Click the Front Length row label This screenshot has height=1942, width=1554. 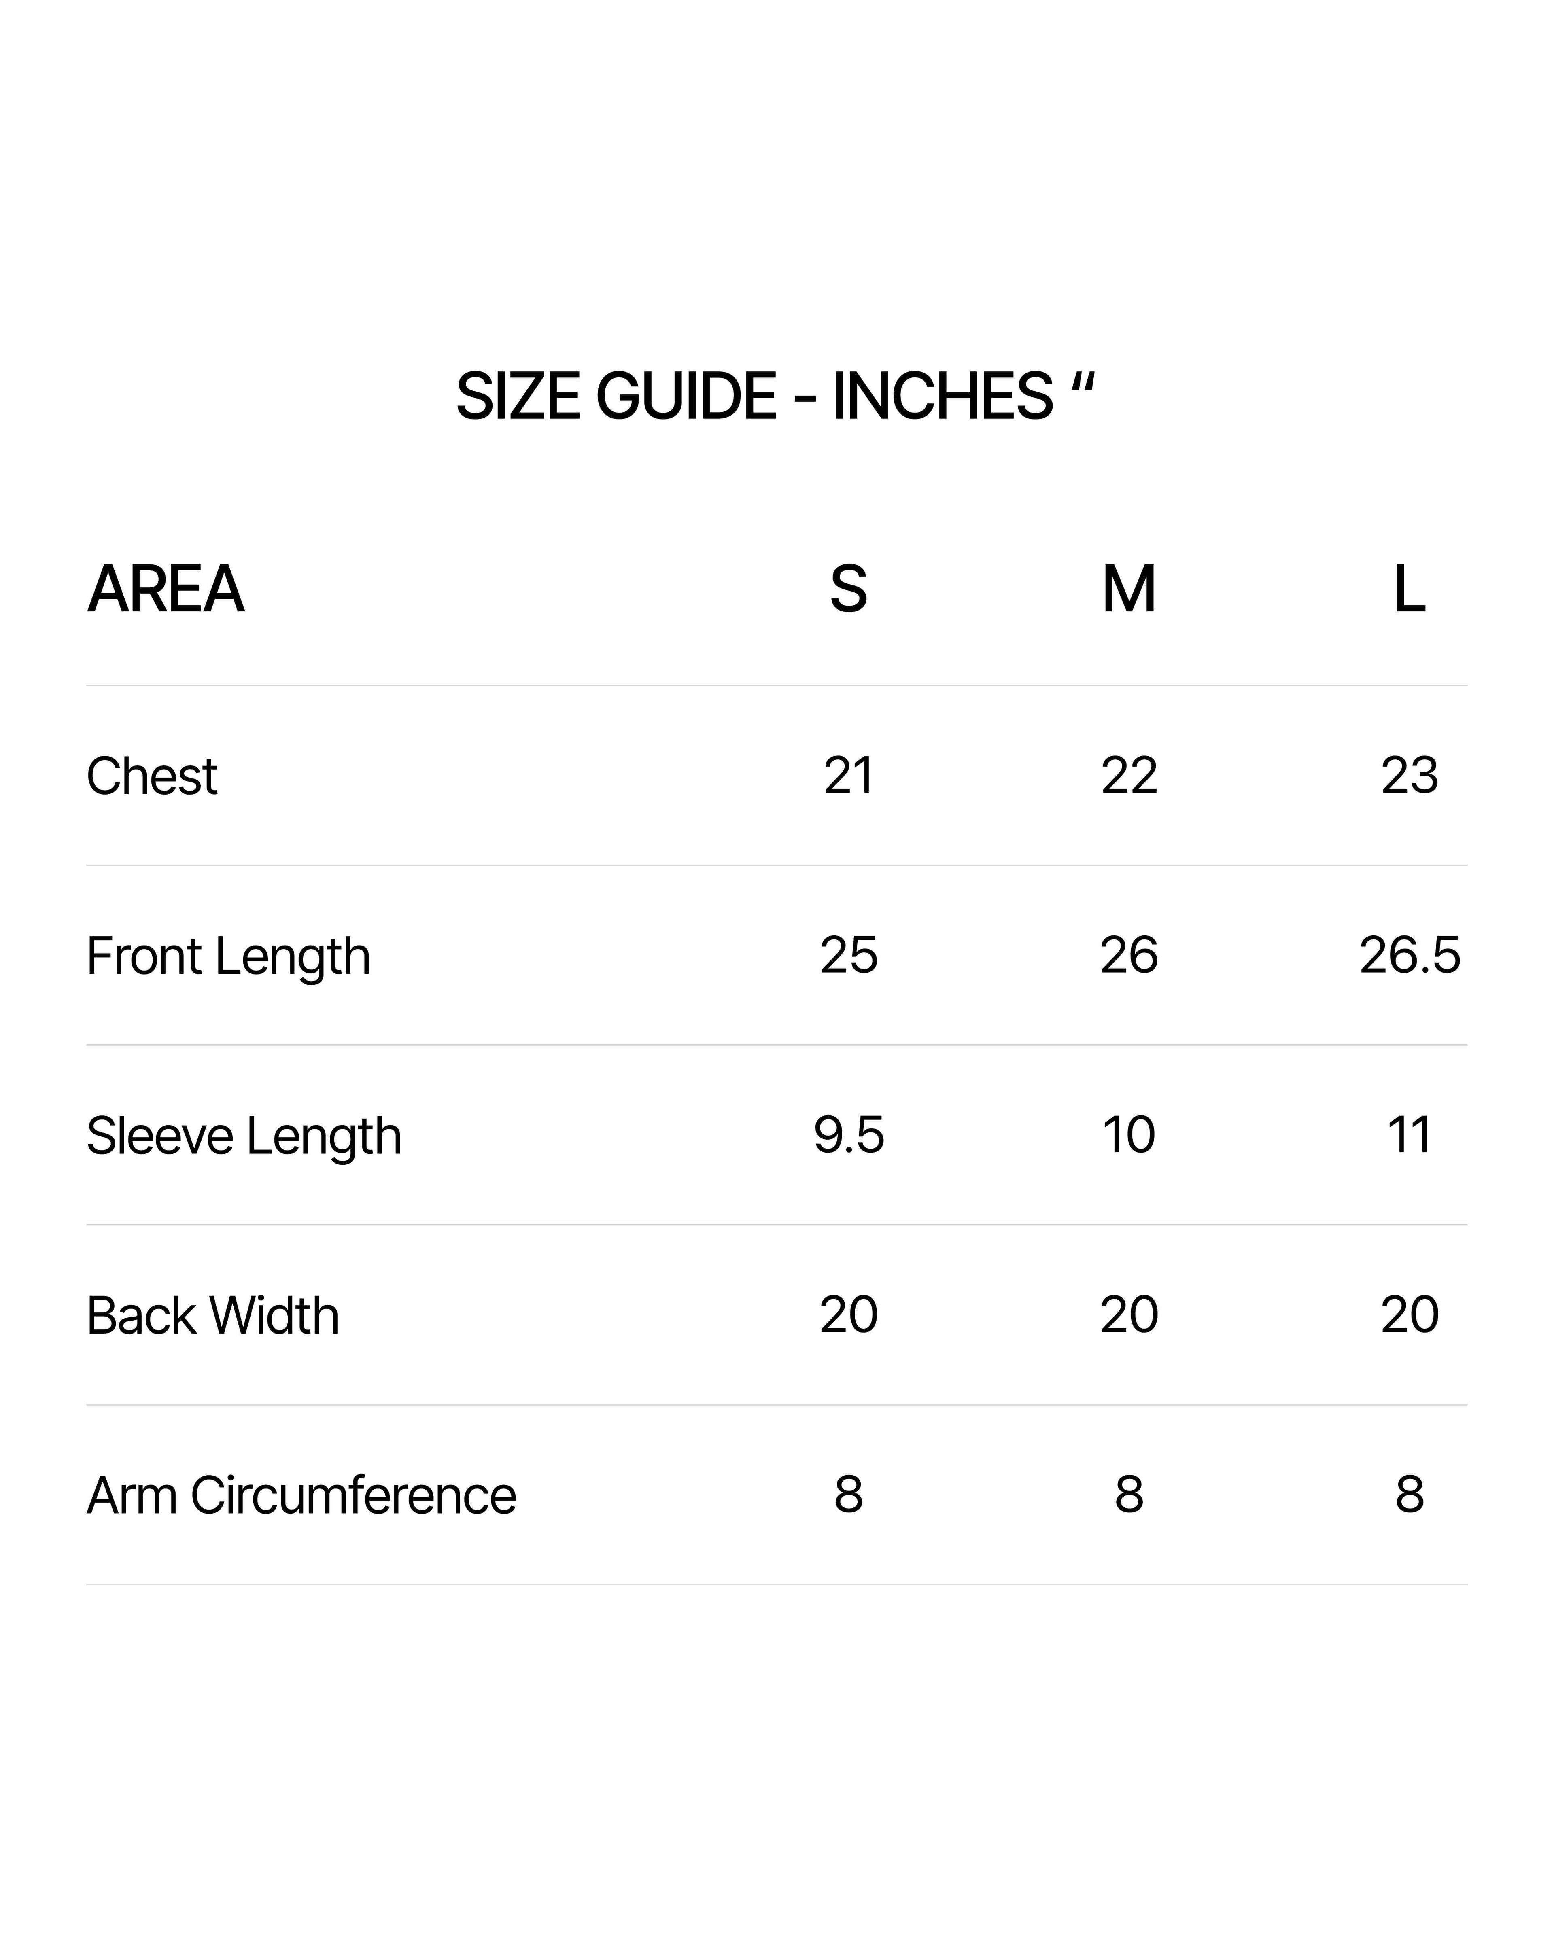(228, 956)
